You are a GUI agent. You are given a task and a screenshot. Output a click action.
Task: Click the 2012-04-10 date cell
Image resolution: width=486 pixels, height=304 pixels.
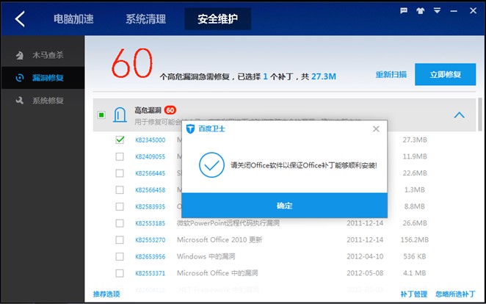tap(365, 256)
